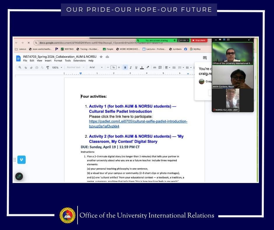274x230 pixels.
Task: Open the Format menu
Action: tap(58, 60)
